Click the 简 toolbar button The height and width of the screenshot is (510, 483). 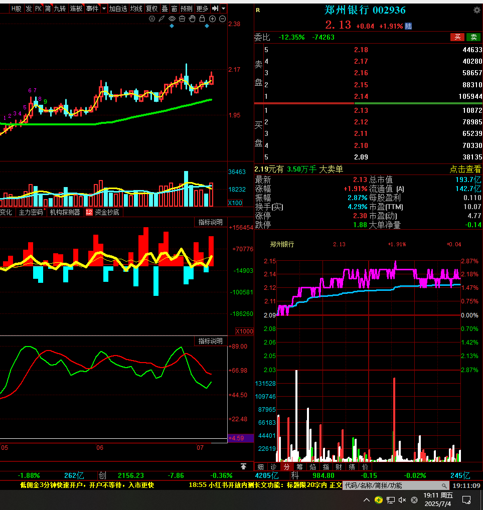point(48,9)
